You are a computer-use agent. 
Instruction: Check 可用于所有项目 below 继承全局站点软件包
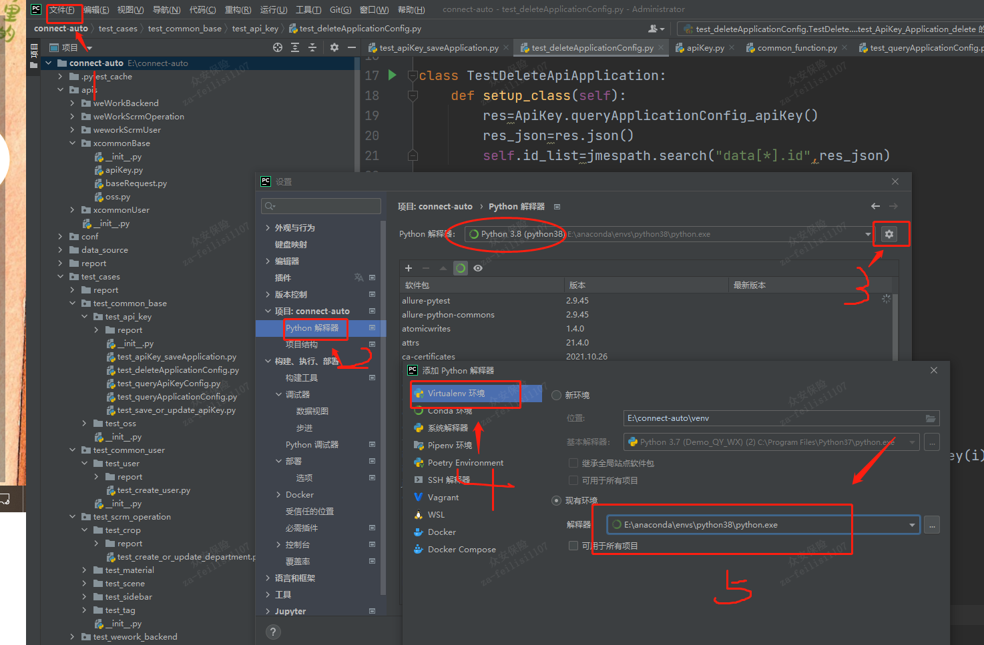pyautogui.click(x=573, y=480)
